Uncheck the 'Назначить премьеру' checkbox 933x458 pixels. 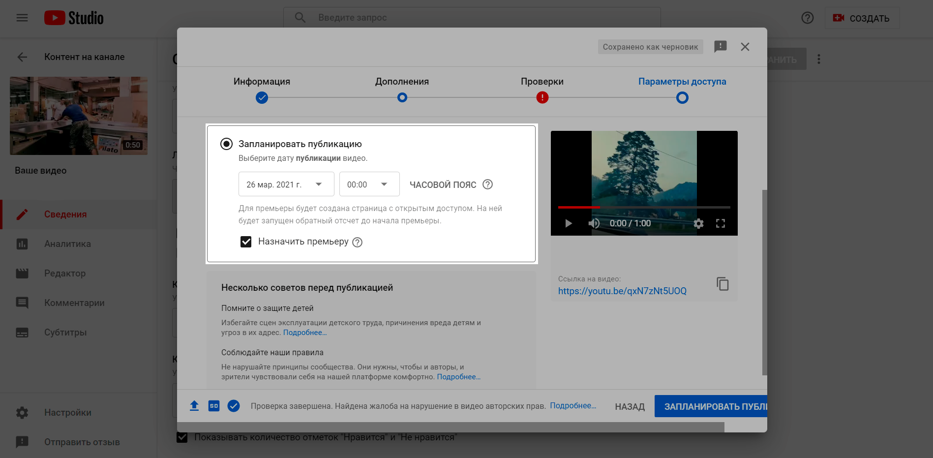[246, 242]
